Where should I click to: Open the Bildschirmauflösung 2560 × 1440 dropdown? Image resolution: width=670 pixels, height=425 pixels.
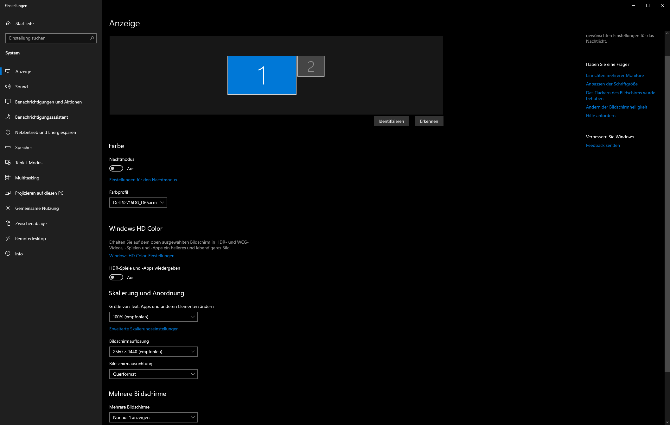153,352
